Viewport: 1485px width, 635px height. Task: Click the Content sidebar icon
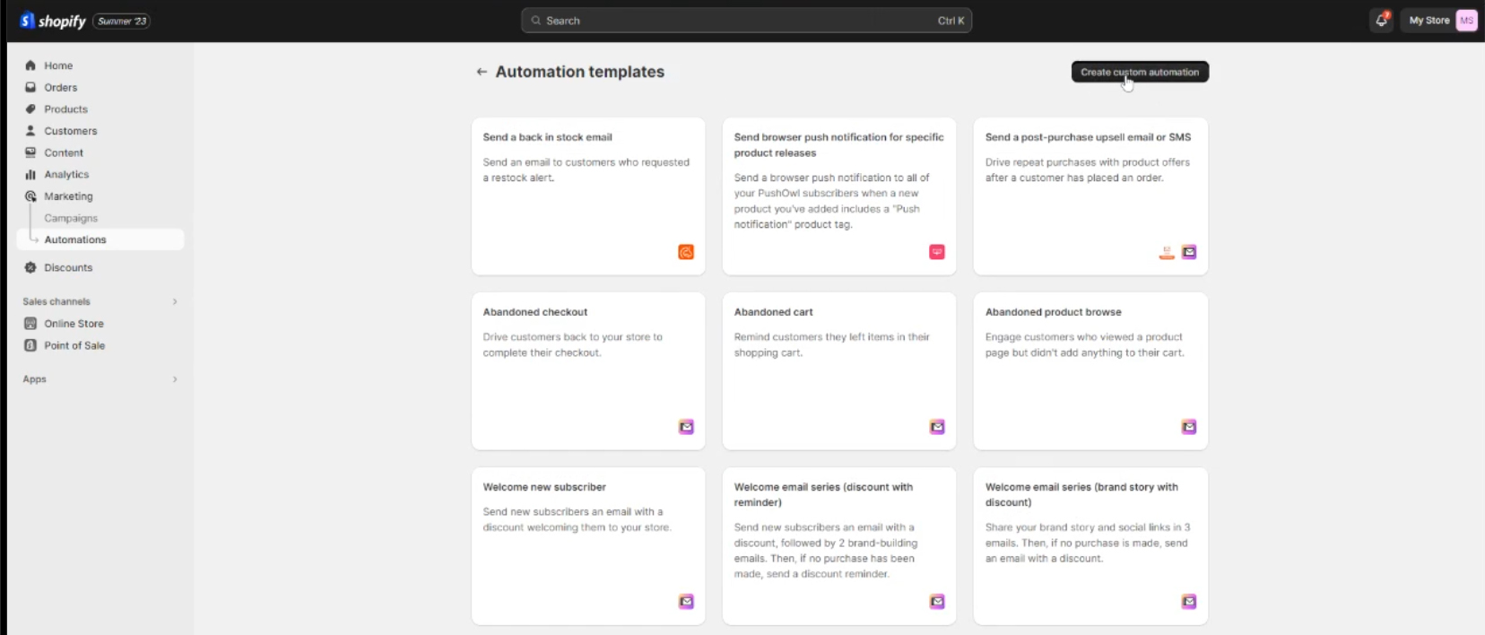(30, 152)
